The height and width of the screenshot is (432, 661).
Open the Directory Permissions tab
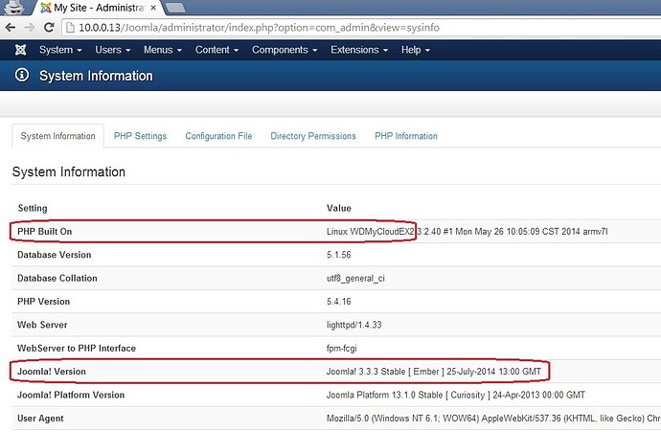313,136
